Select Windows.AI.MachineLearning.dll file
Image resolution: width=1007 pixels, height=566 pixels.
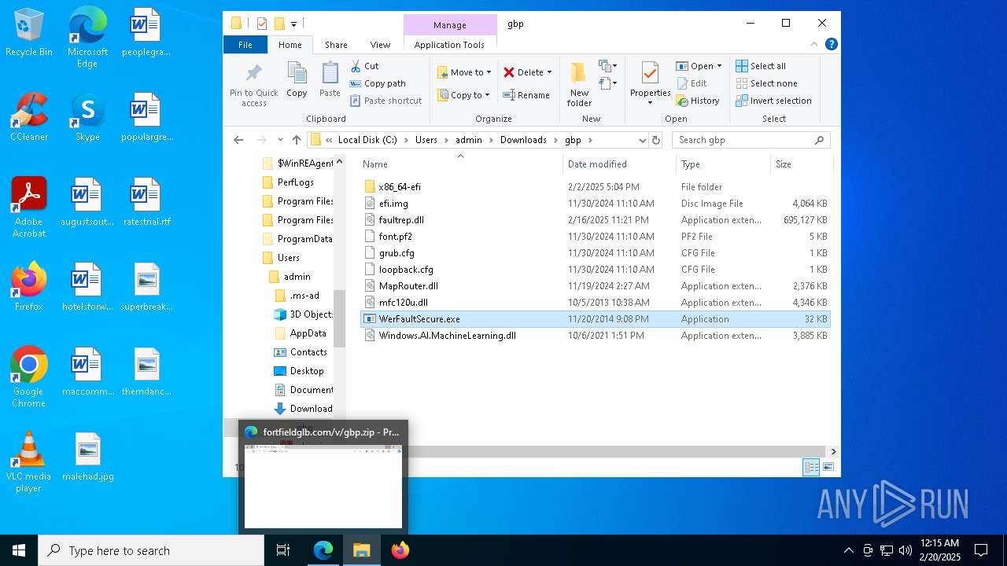pyautogui.click(x=447, y=336)
